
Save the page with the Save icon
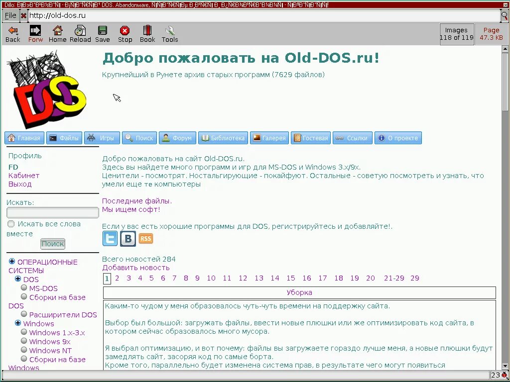pyautogui.click(x=103, y=34)
